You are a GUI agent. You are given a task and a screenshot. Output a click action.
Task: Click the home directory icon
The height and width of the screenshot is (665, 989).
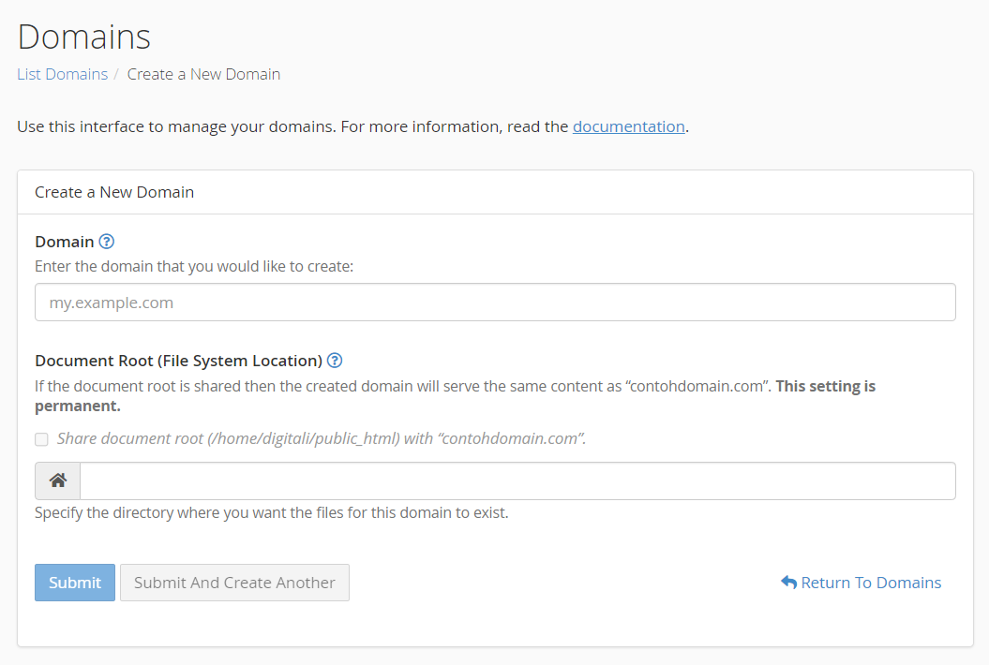coord(58,480)
